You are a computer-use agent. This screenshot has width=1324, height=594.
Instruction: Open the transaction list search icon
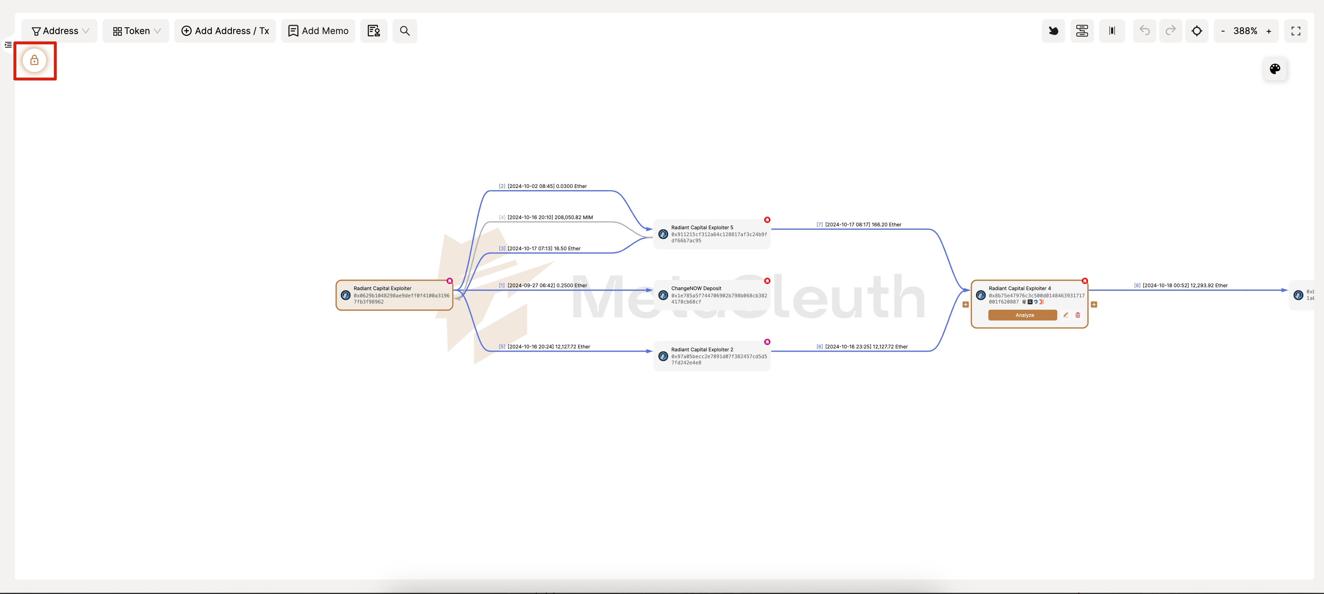pos(374,31)
